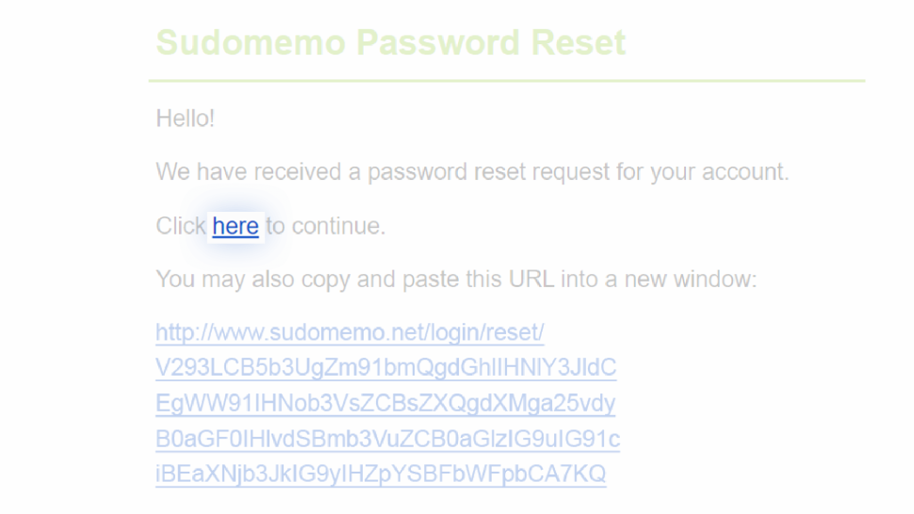The image size is (914, 514).
Task: Click the green horizontal divider under the heading
Action: tap(507, 81)
